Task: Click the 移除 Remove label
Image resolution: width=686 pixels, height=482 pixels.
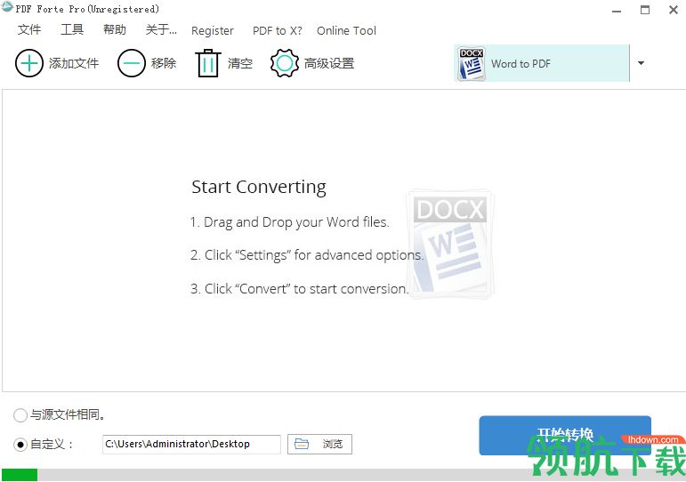Action: 164,63
